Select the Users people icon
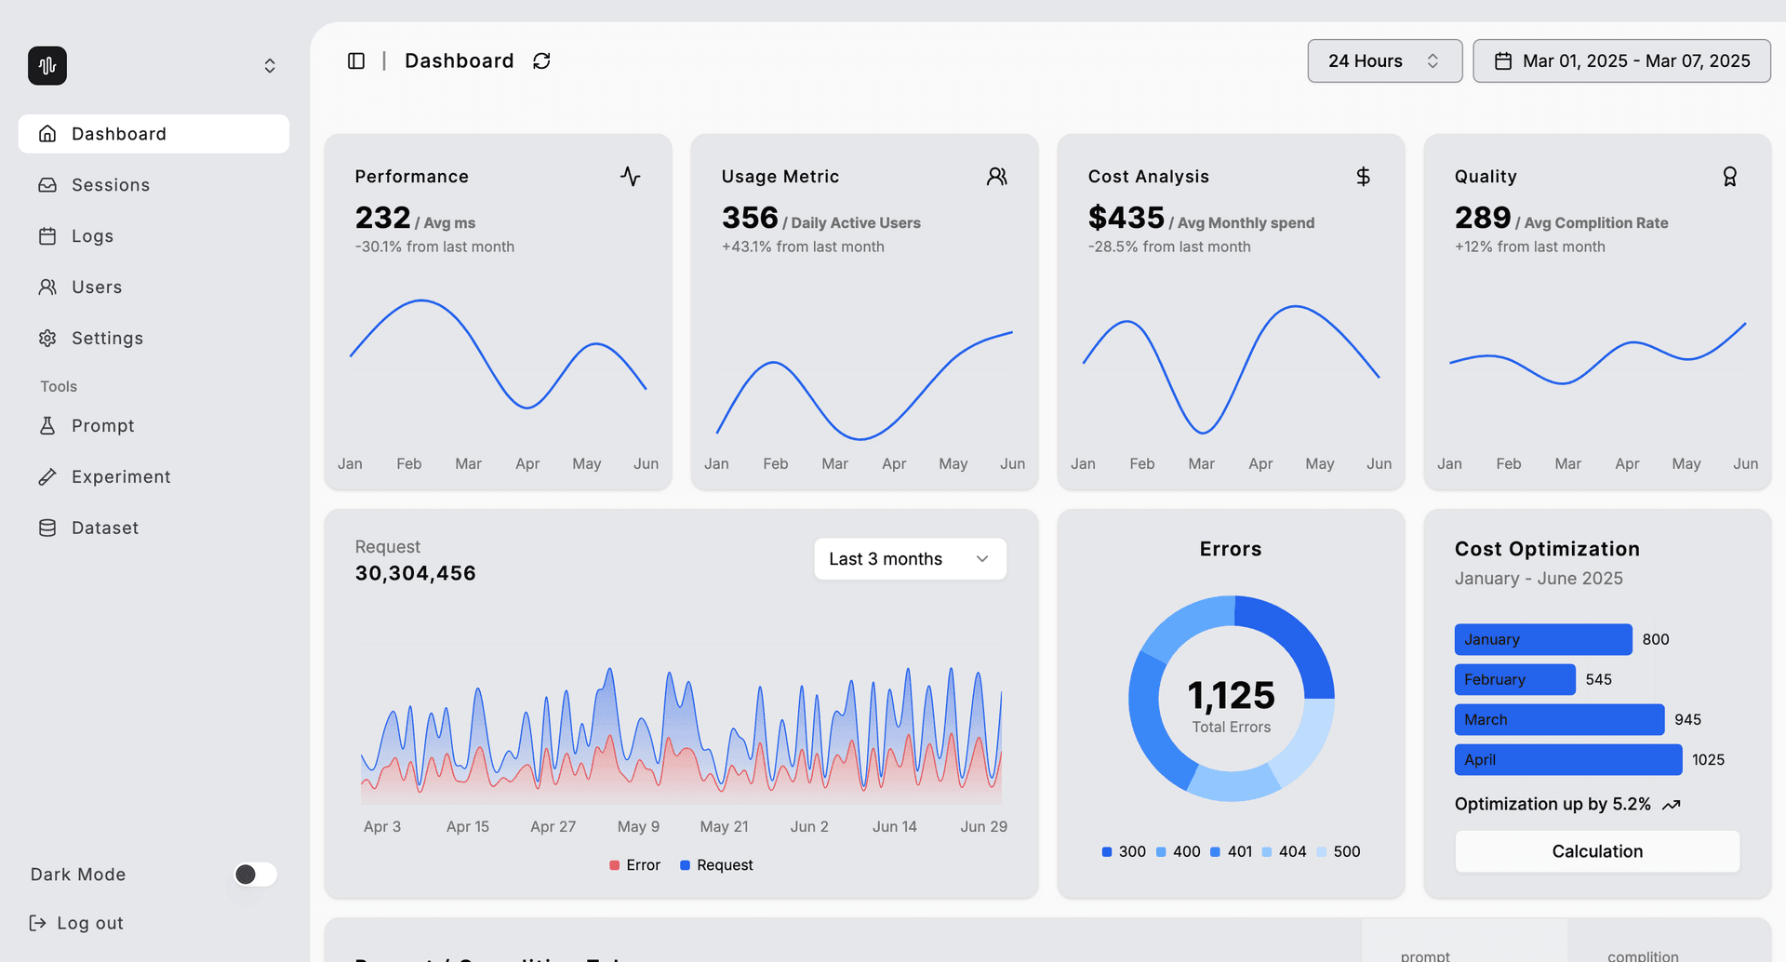The width and height of the screenshot is (1786, 962). pyautogui.click(x=47, y=287)
